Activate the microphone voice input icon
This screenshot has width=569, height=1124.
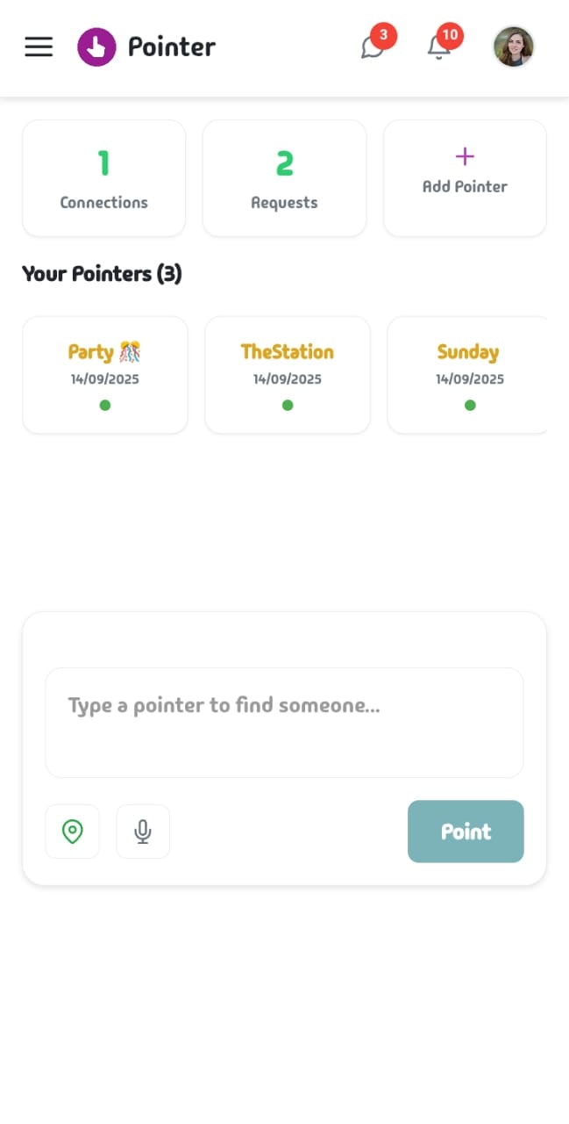[x=143, y=832]
